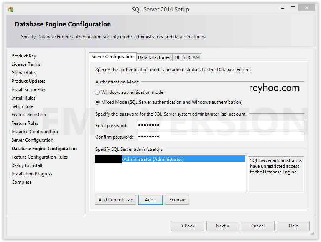Click the Confirm password field

(220, 137)
